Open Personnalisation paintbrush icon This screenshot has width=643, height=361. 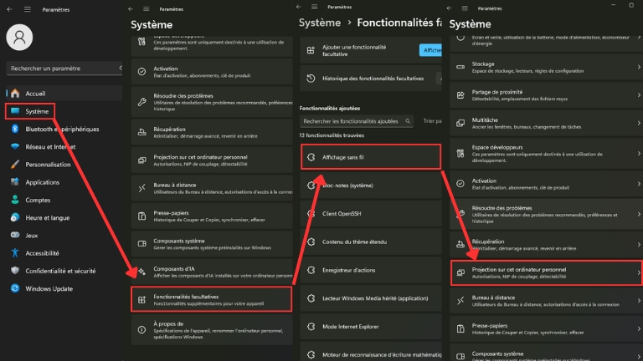click(x=15, y=164)
